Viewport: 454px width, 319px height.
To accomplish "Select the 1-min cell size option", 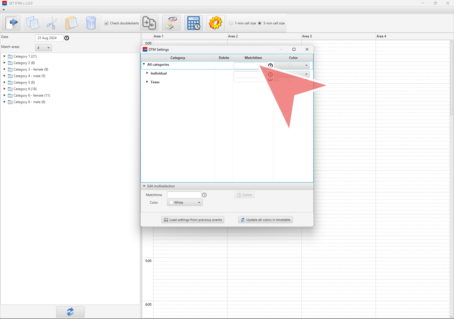I will point(231,23).
